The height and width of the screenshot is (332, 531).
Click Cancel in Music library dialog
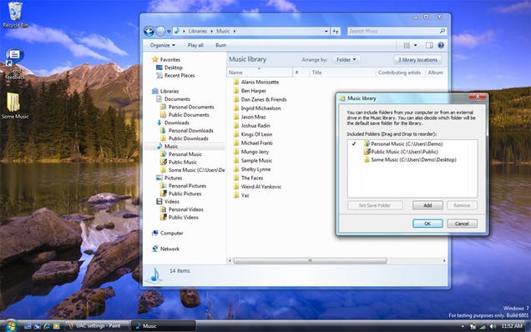pos(462,224)
